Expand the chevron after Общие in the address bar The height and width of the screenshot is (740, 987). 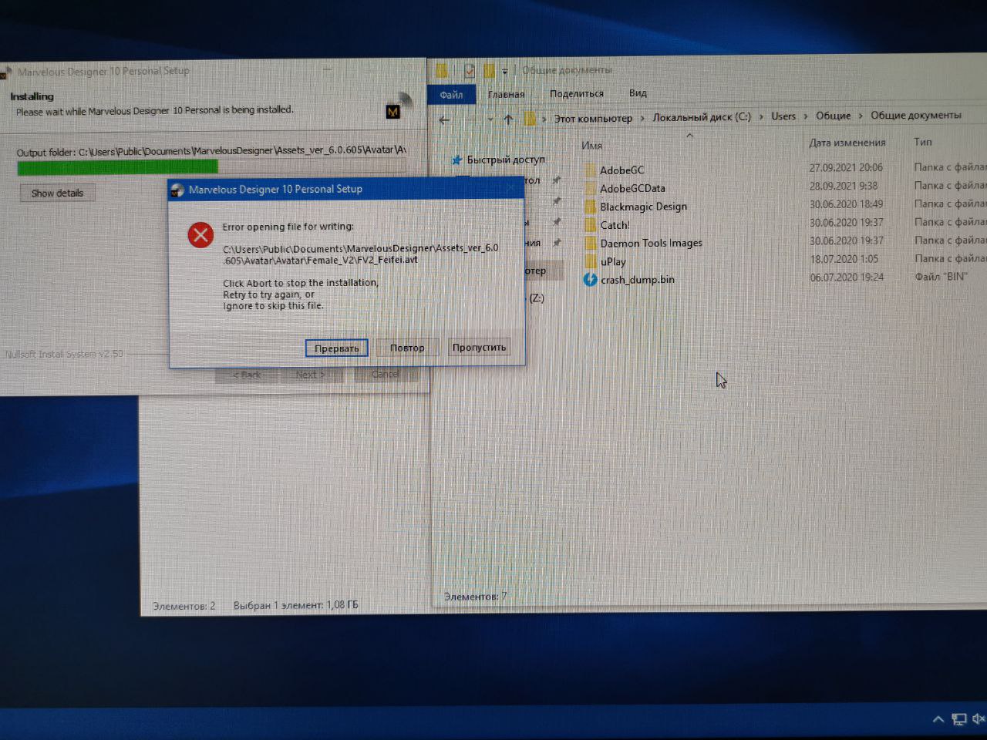pos(861,116)
